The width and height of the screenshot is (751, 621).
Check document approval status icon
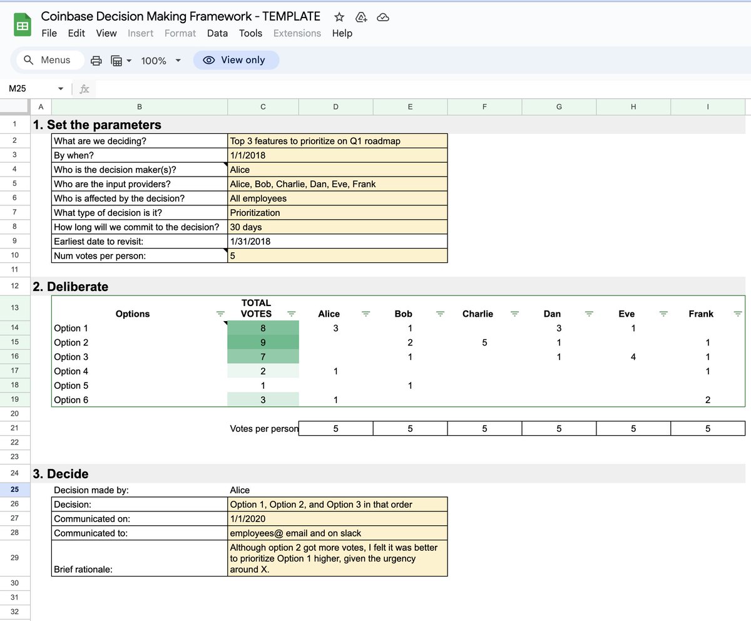[x=361, y=17]
